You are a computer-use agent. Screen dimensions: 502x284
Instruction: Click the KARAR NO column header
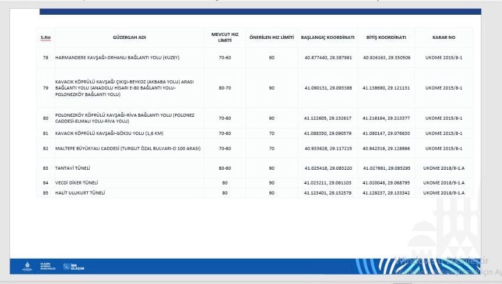point(444,38)
